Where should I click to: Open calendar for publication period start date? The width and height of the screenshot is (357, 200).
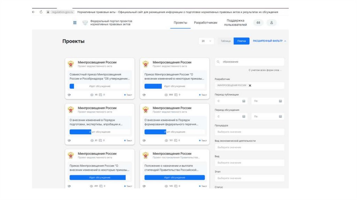click(244, 101)
